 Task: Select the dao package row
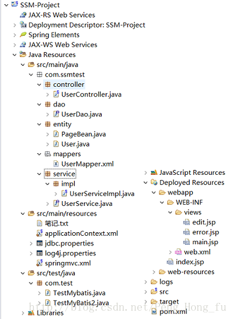55,104
